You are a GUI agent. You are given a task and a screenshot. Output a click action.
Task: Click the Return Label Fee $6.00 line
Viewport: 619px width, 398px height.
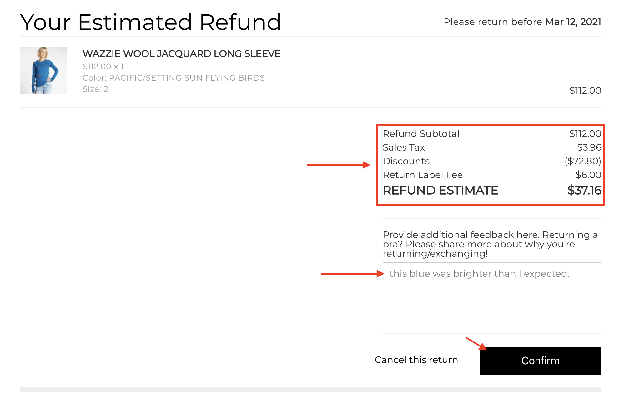pyautogui.click(x=492, y=175)
